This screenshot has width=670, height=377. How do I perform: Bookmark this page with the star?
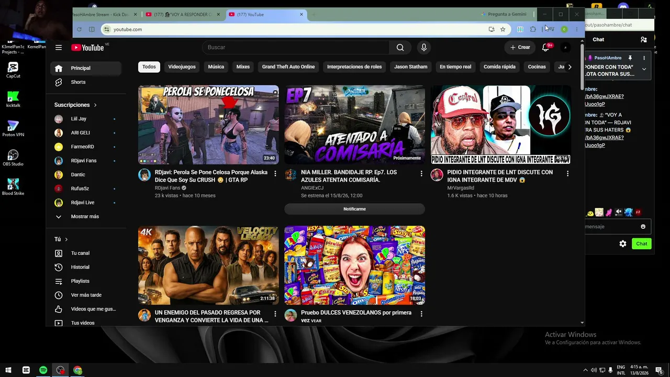point(503,29)
